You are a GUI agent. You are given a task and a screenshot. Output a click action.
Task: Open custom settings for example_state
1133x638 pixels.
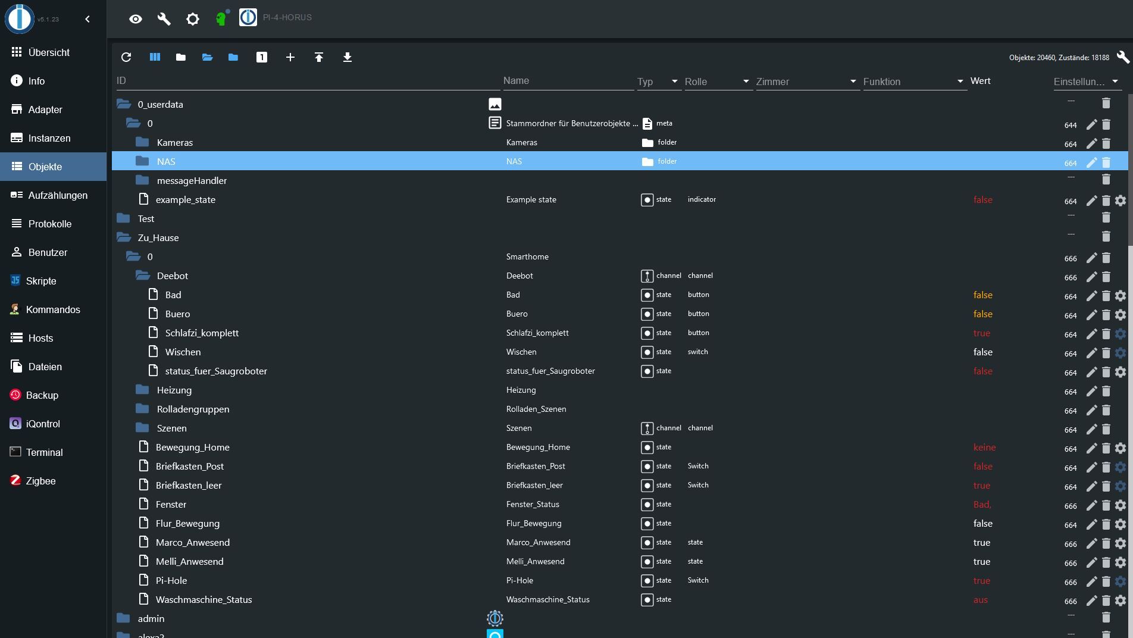click(1121, 201)
